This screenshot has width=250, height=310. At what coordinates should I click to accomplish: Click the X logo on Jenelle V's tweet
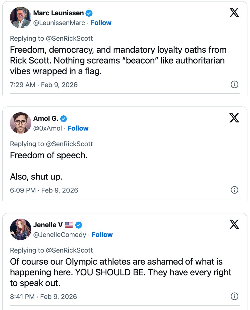coord(234,224)
